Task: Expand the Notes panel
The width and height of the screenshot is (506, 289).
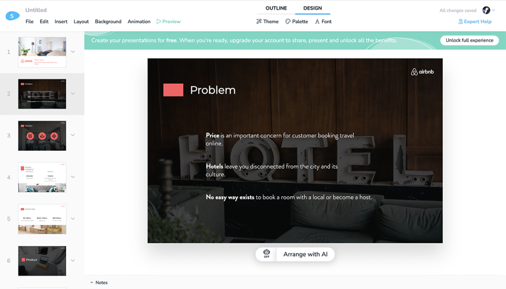Action: click(99, 283)
